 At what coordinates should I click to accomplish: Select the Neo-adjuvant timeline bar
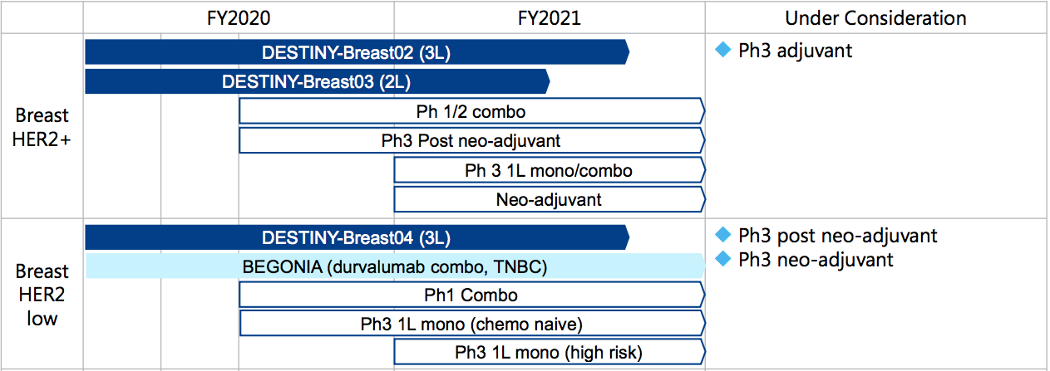coord(549,199)
